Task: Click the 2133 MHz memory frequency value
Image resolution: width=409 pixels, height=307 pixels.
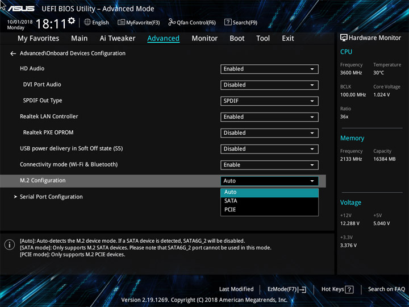Action: pyautogui.click(x=351, y=159)
